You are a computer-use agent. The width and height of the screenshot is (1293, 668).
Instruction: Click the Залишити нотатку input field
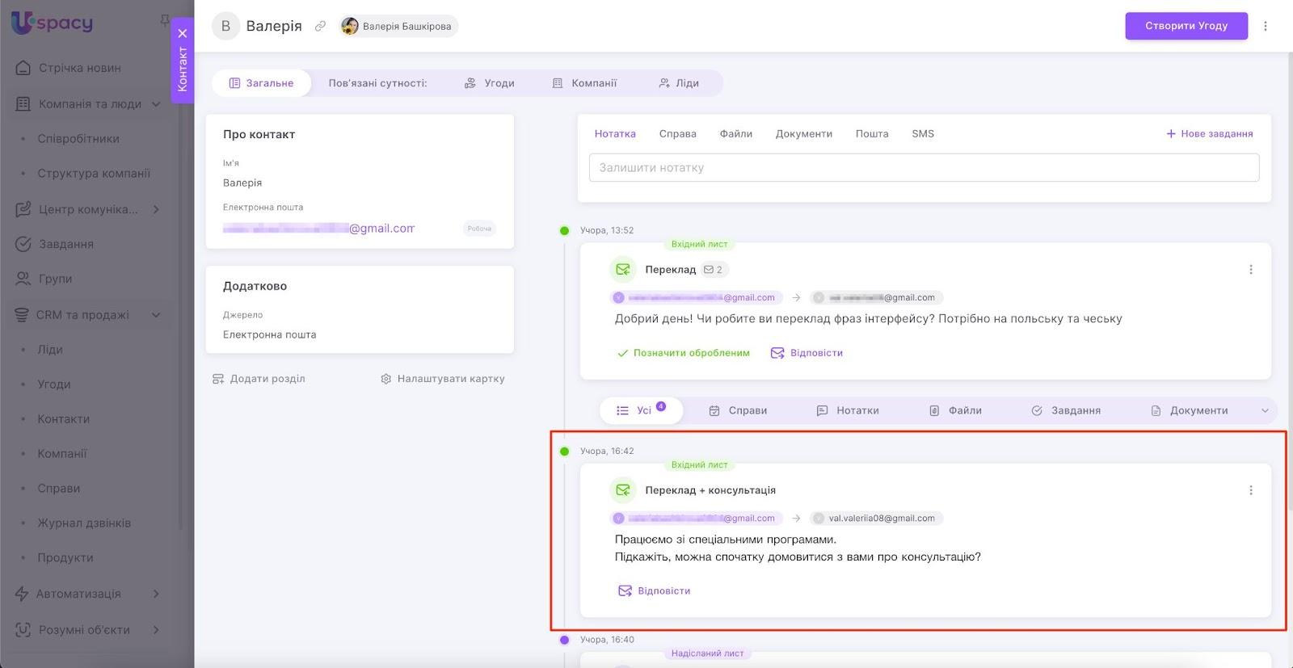click(923, 168)
